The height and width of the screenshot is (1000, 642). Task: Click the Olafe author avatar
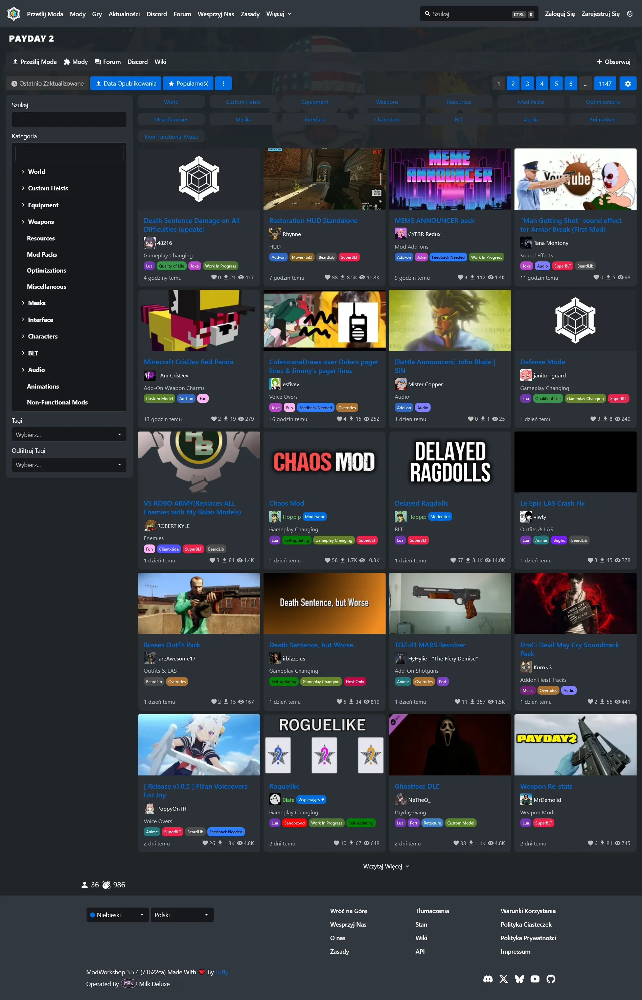click(275, 799)
